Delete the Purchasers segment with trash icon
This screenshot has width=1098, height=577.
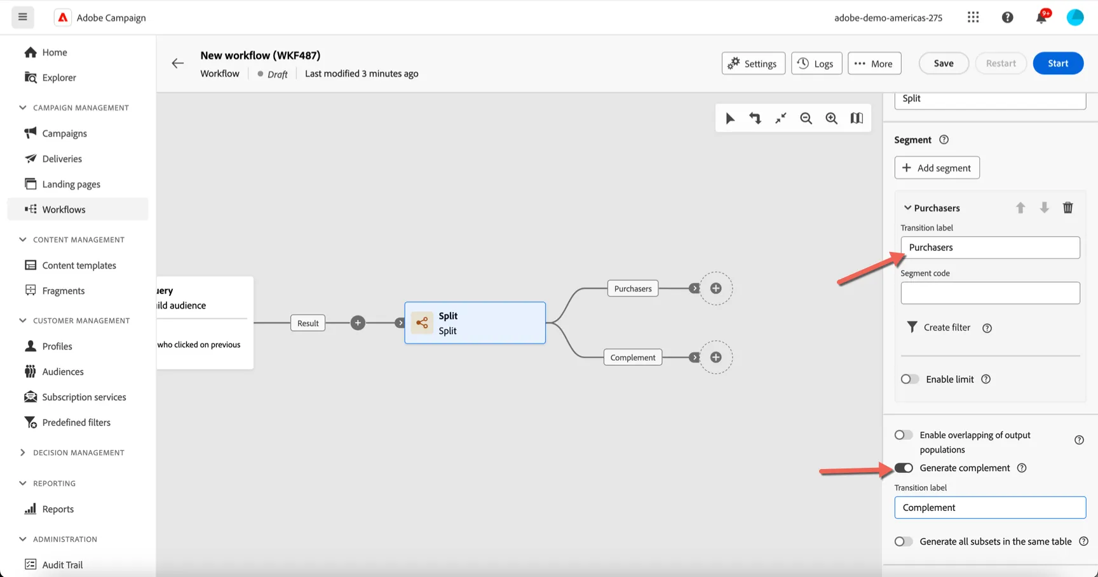click(x=1067, y=208)
